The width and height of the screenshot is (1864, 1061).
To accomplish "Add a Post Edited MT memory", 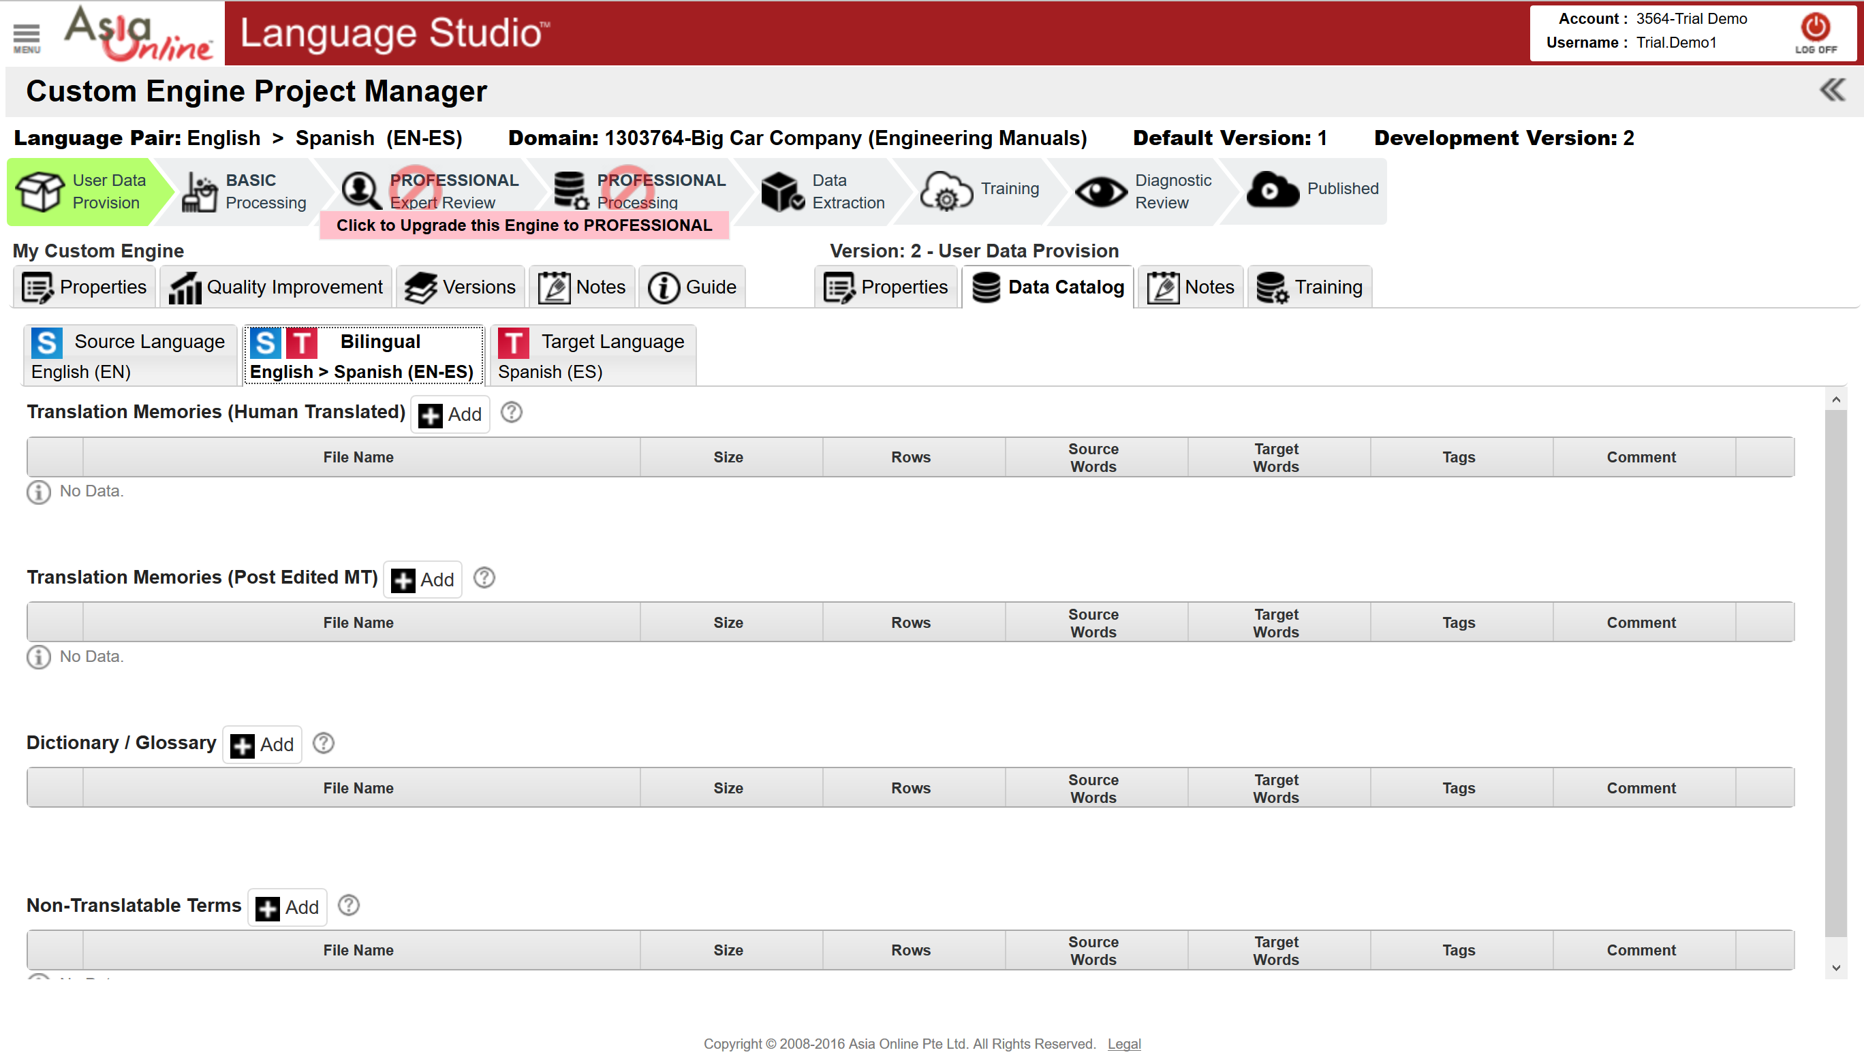I will pyautogui.click(x=423, y=580).
